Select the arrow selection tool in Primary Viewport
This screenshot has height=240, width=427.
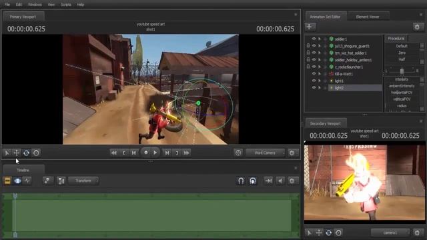(x=7, y=153)
